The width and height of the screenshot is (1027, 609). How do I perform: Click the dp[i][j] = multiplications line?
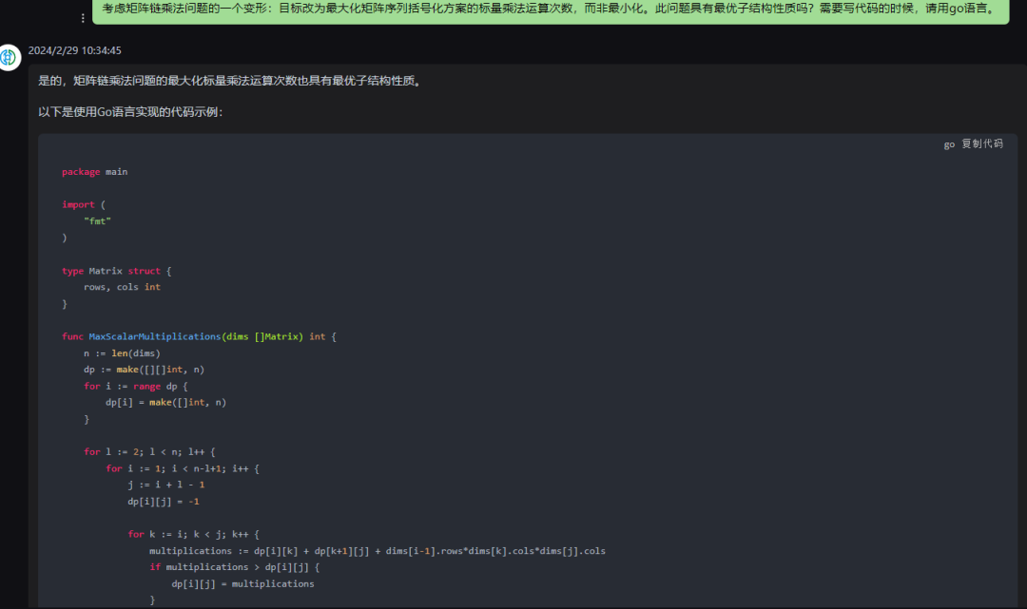point(243,583)
